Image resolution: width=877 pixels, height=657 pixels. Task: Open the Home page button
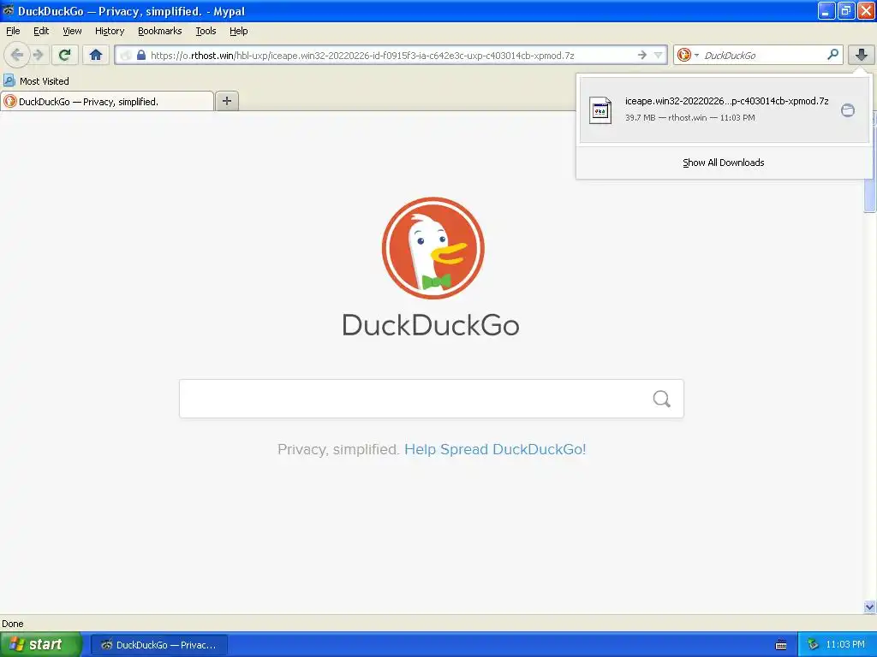pyautogui.click(x=96, y=55)
